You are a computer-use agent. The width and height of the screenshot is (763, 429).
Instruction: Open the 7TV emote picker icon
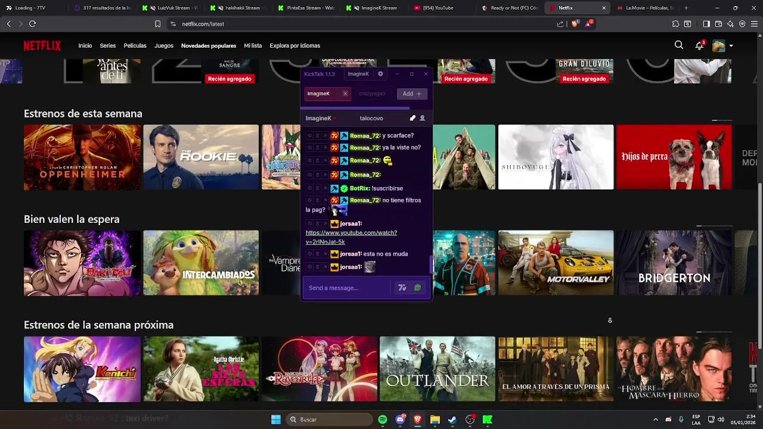coord(402,288)
